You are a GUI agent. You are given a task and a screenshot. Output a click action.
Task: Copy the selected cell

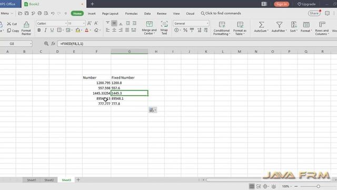tap(13, 31)
